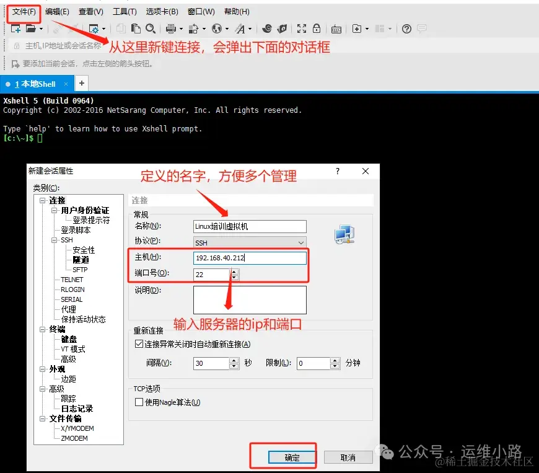Collapse the 用户身份验证 tree node

[53, 210]
